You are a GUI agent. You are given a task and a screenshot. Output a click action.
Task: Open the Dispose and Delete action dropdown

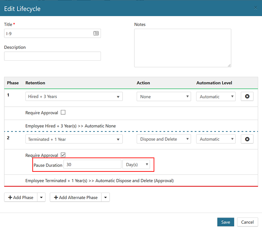click(164, 139)
